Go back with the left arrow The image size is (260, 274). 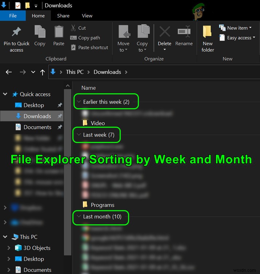pyautogui.click(x=9, y=72)
